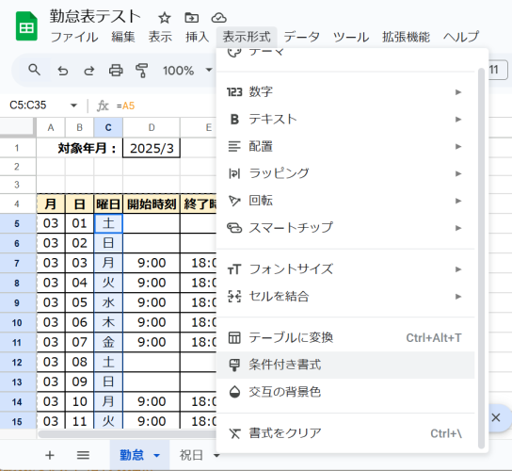Open the データ menu

click(x=301, y=37)
